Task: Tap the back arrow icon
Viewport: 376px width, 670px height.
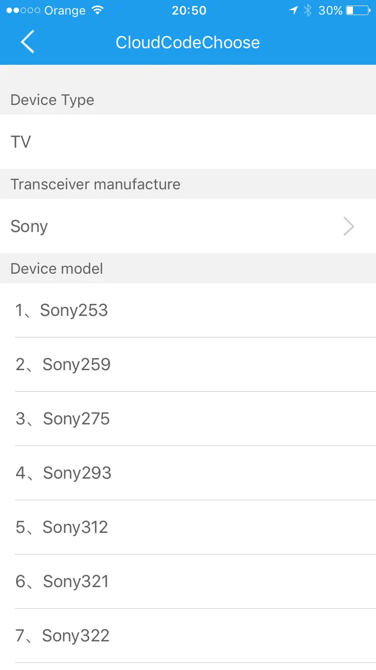Action: 28,42
